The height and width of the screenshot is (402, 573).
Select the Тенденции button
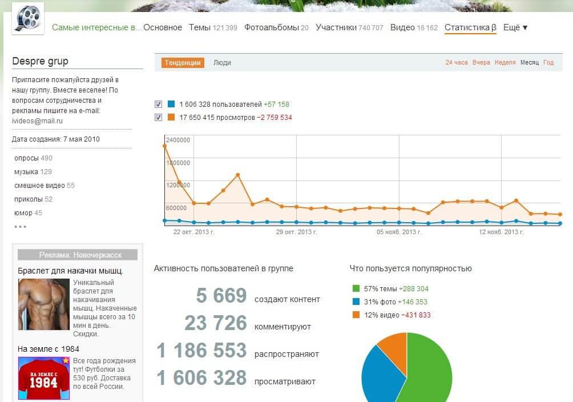[183, 63]
